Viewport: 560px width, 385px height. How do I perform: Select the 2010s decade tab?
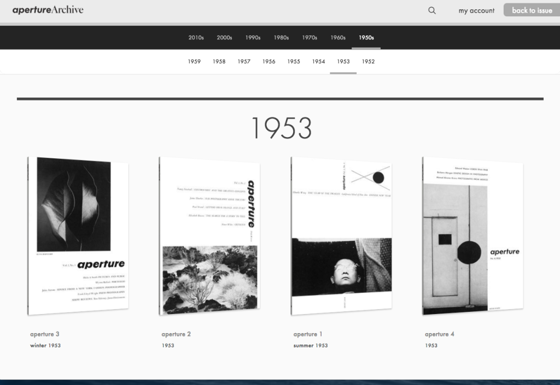click(196, 38)
